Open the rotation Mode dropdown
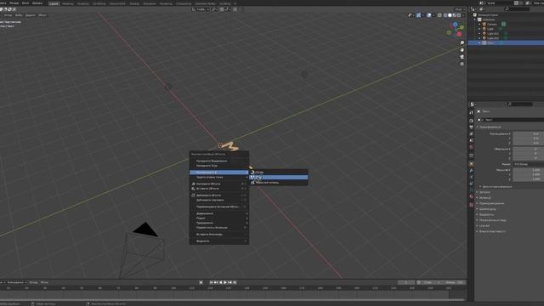The width and height of the screenshot is (544, 306). click(x=528, y=164)
